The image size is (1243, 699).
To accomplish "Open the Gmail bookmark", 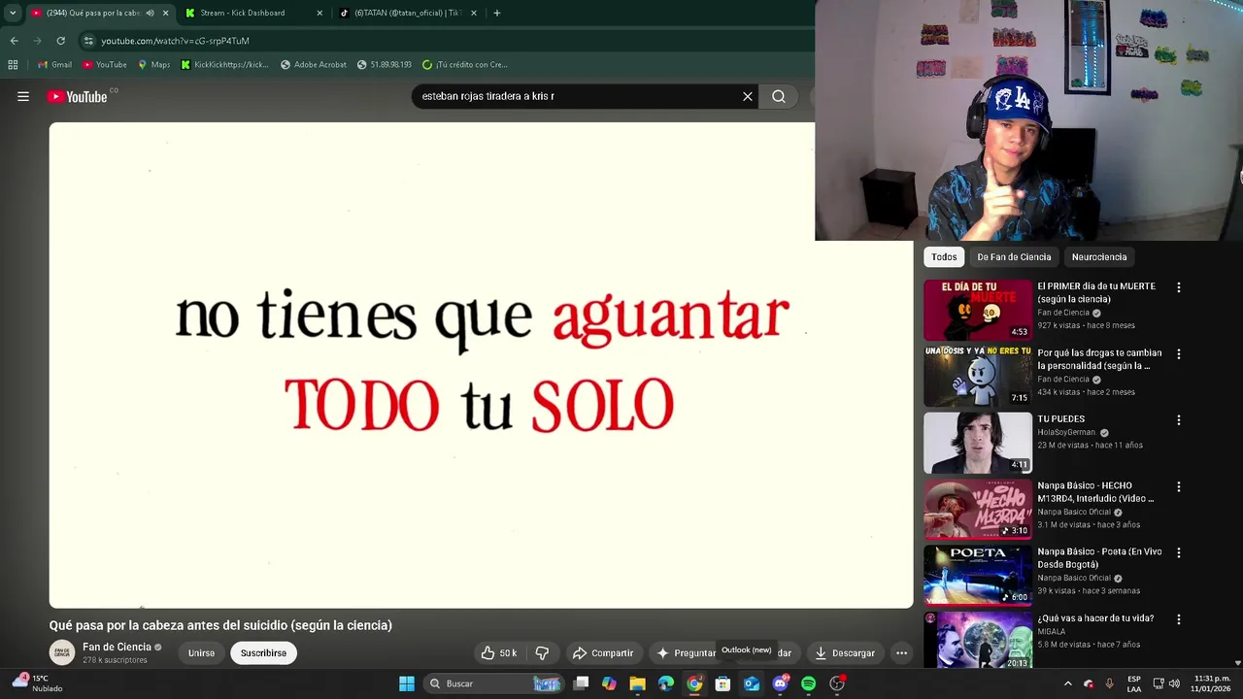I will (x=54, y=65).
